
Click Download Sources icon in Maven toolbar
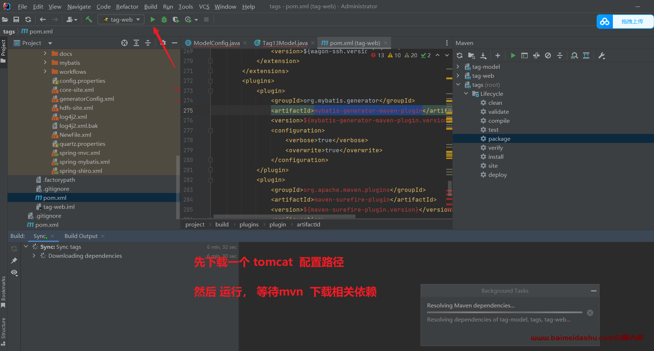coord(483,55)
